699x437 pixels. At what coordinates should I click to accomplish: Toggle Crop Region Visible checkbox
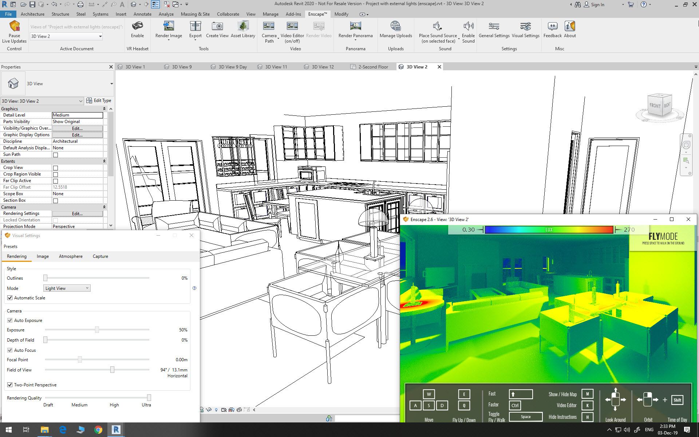pos(56,174)
